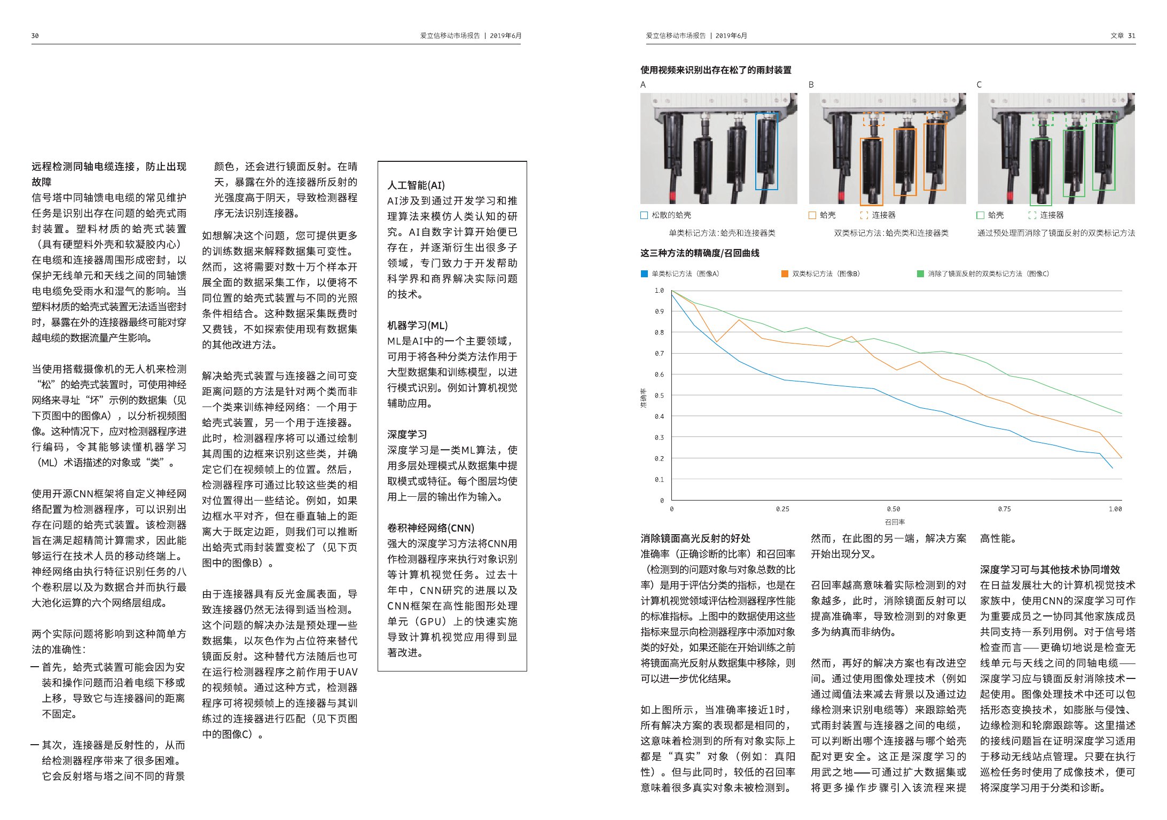Click the blue legend swatch for 单类标记方法

click(644, 274)
